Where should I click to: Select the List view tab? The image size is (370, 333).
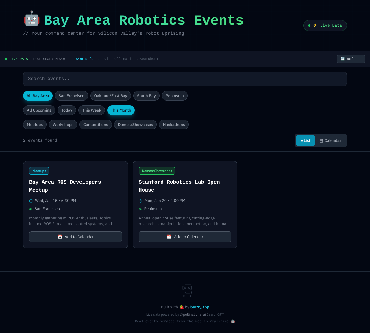(305, 140)
